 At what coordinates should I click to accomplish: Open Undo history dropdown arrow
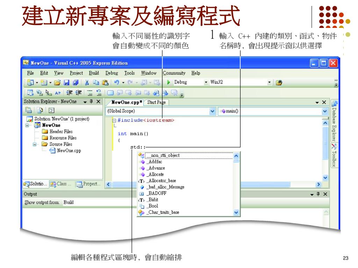[123, 82]
